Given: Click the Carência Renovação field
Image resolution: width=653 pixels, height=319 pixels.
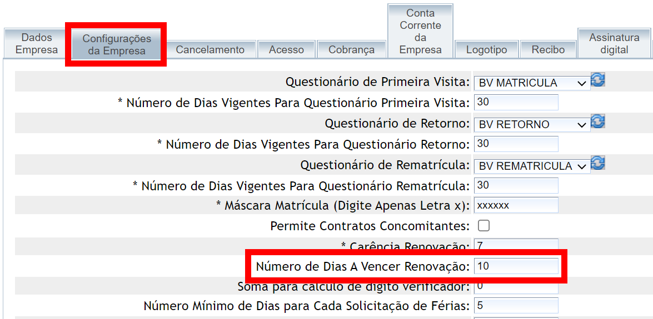Looking at the screenshot, I should tap(516, 245).
